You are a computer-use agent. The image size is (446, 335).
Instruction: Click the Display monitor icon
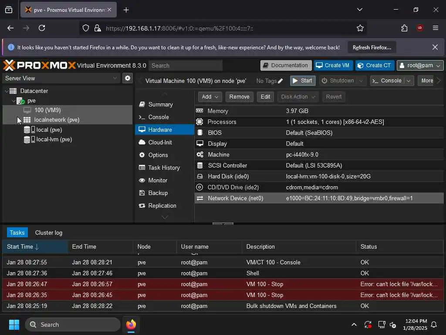[x=199, y=143]
